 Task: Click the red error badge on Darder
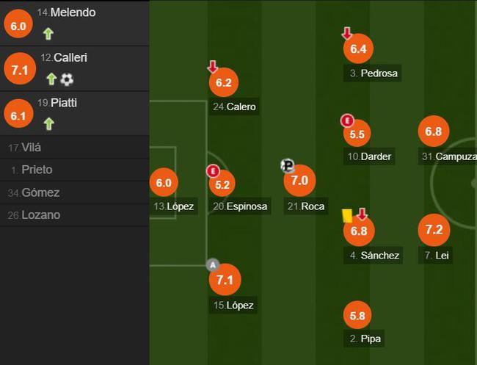[x=347, y=120]
